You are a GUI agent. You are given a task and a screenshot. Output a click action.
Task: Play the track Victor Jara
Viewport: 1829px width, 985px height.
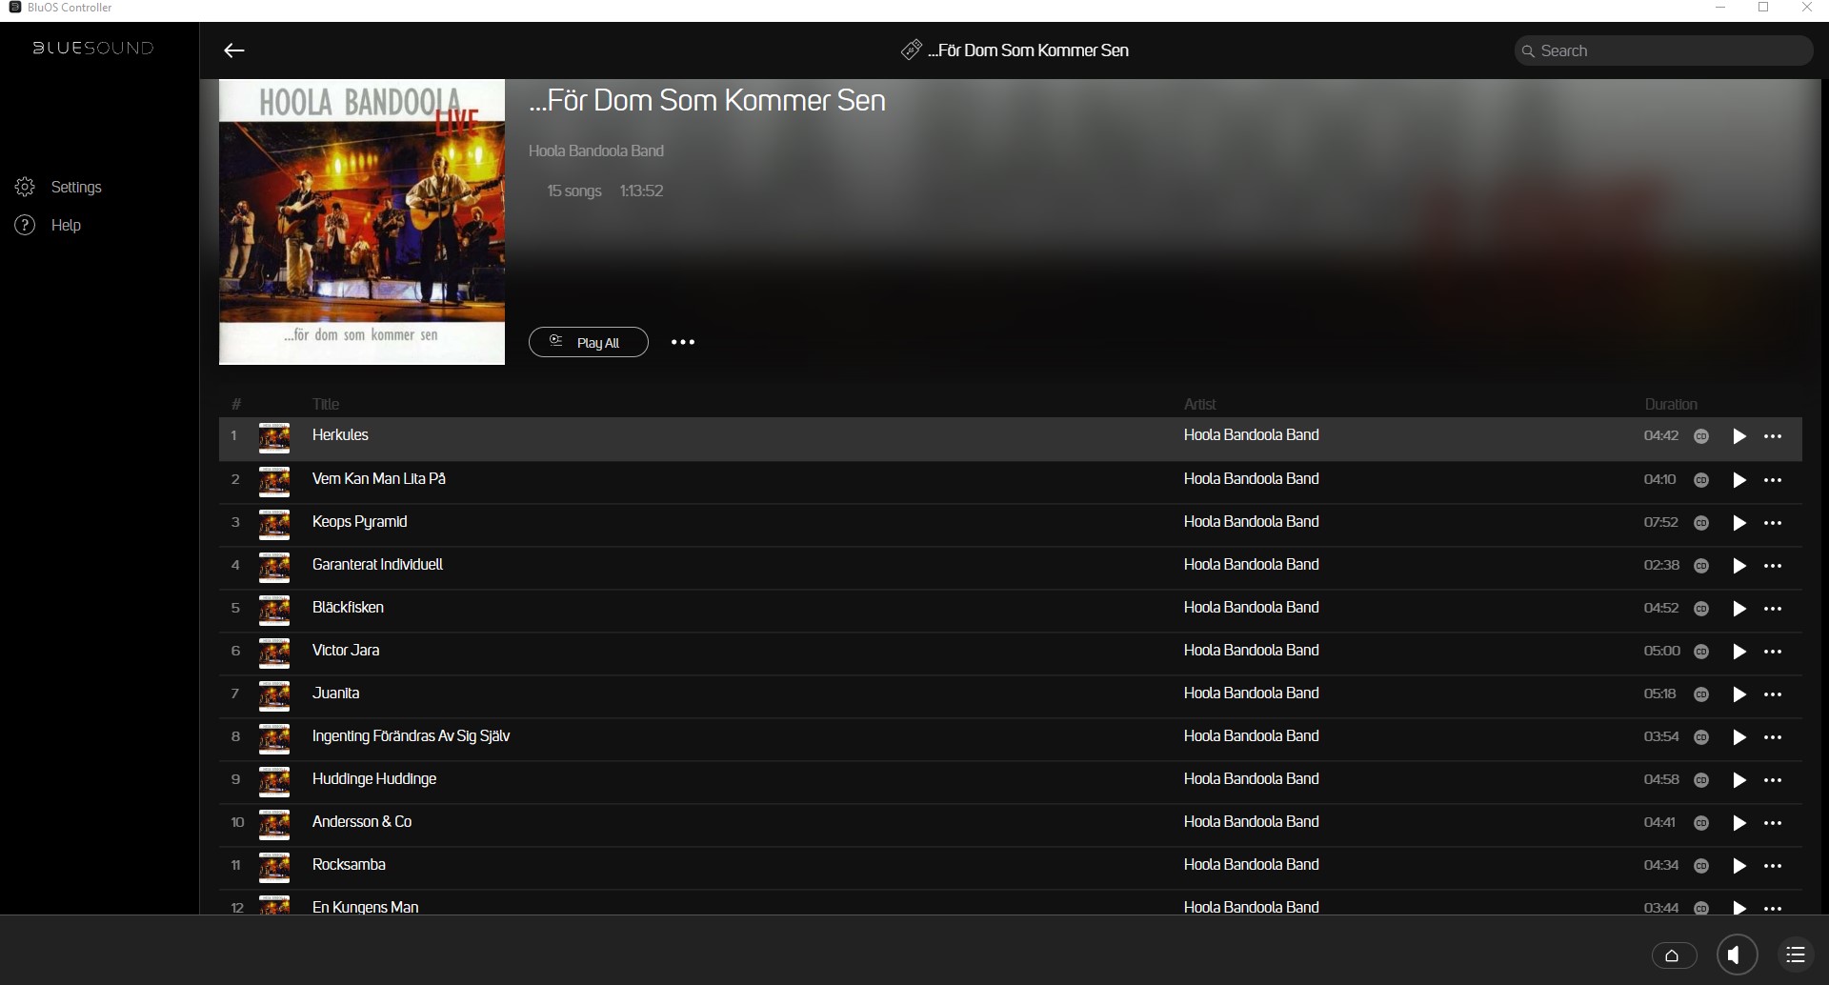click(1739, 652)
